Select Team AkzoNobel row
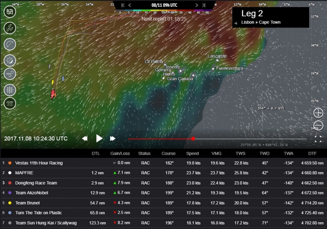 pos(163,193)
